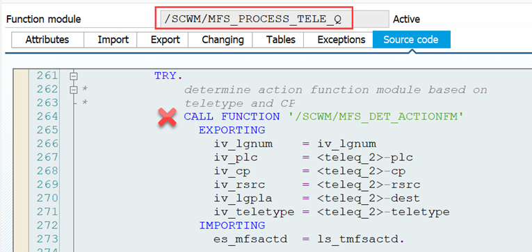Click line number 264 in the gutter

click(x=47, y=117)
